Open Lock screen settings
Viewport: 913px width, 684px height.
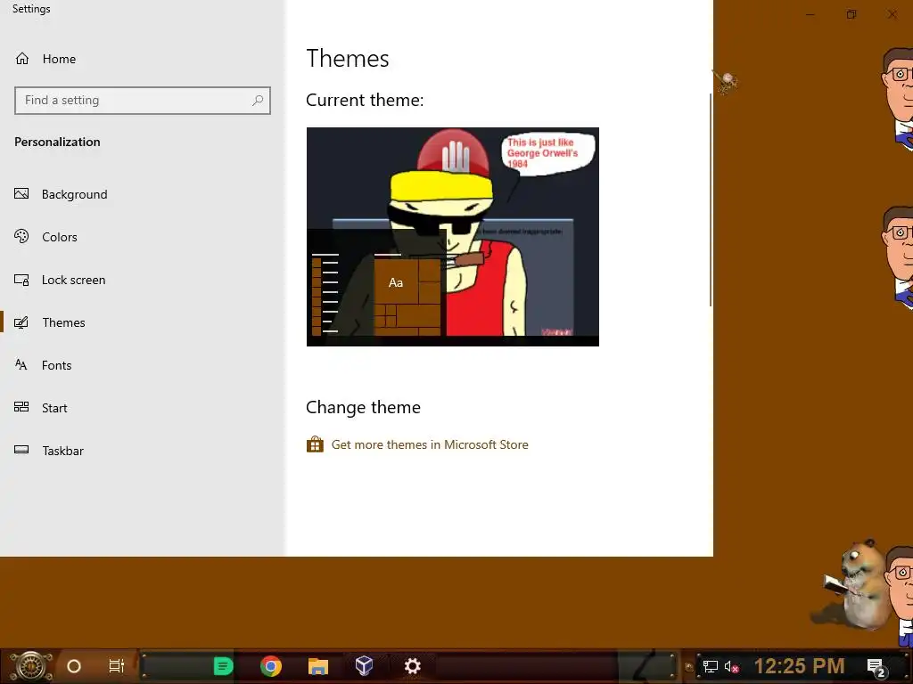(x=60, y=280)
